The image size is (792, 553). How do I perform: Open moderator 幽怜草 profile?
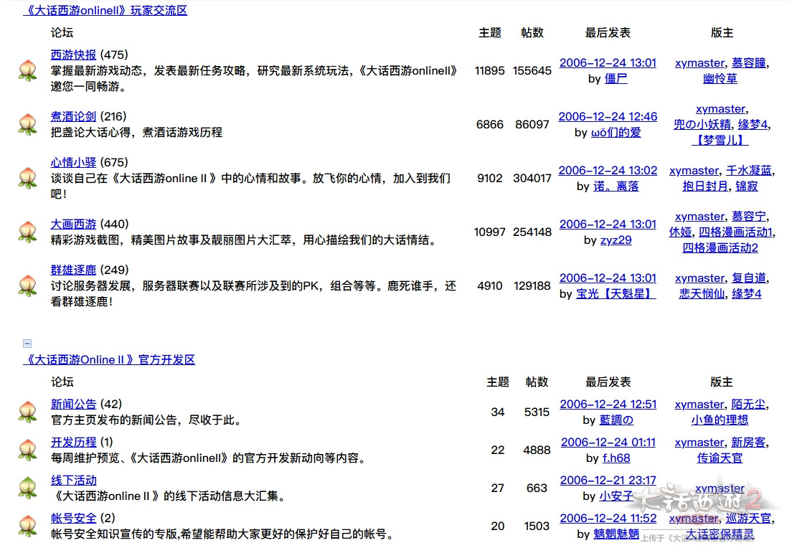(x=720, y=78)
